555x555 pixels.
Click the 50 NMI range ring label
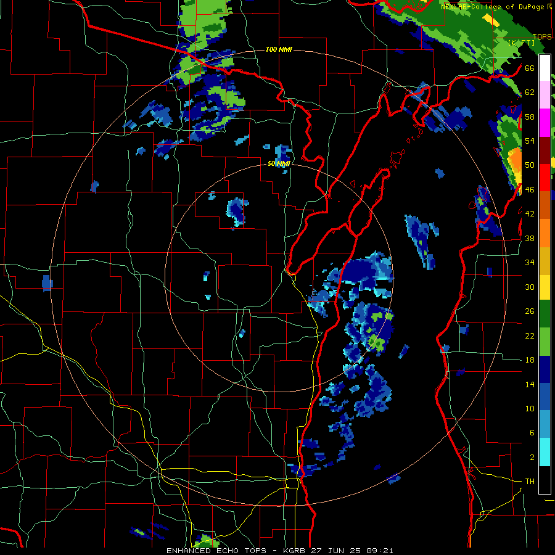pos(279,163)
